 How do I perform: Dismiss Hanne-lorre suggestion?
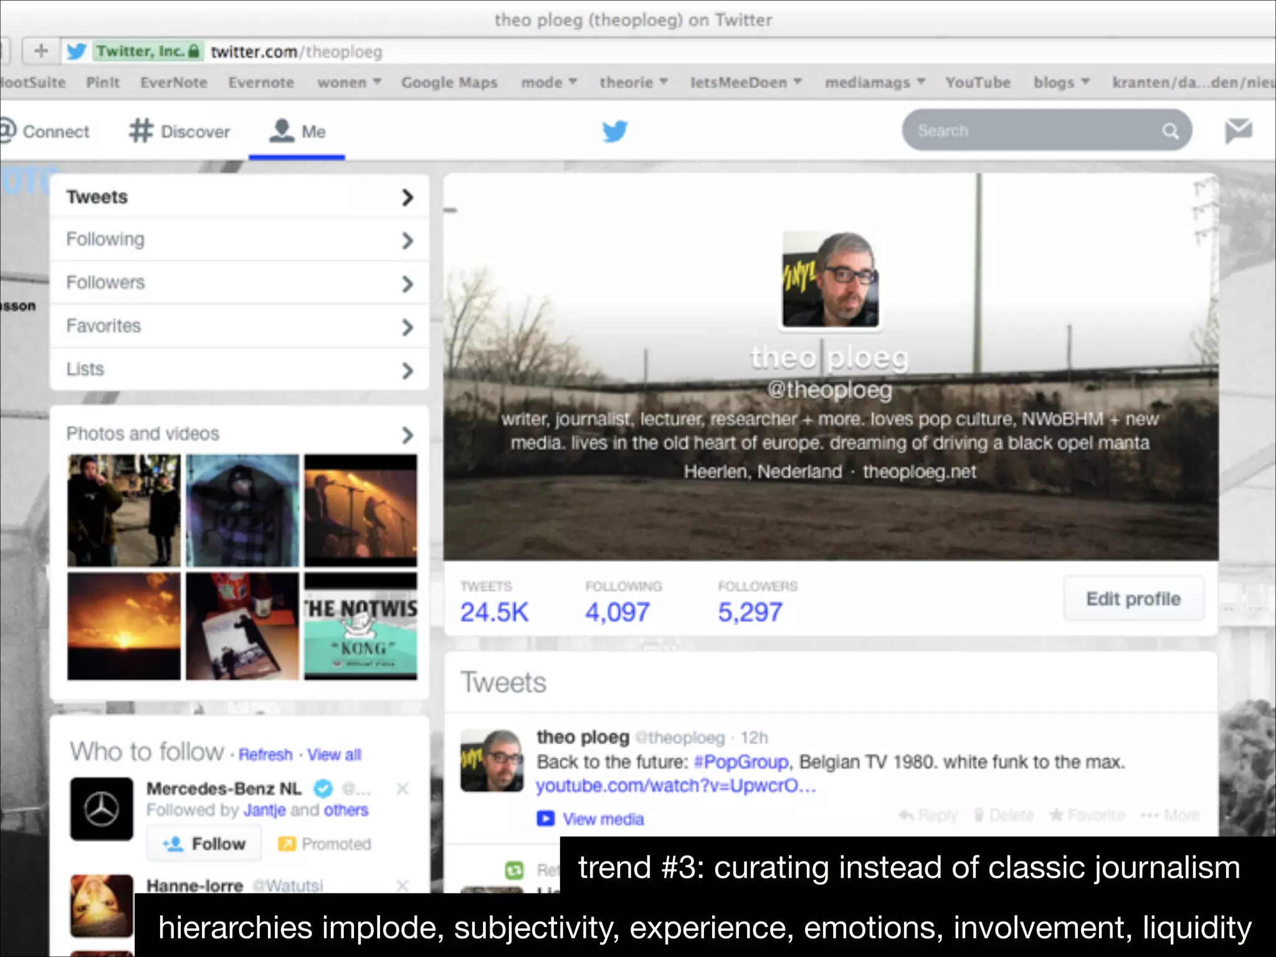point(402,885)
